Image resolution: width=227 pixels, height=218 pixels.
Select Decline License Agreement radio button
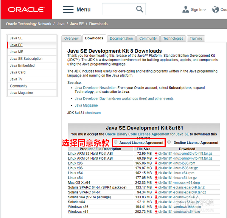[x=169, y=142]
